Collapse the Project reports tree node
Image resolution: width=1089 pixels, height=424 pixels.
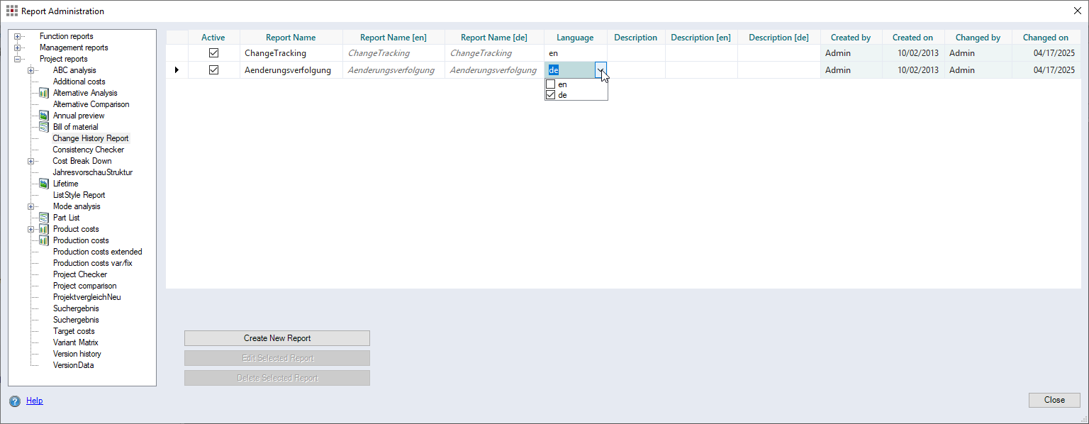click(17, 59)
